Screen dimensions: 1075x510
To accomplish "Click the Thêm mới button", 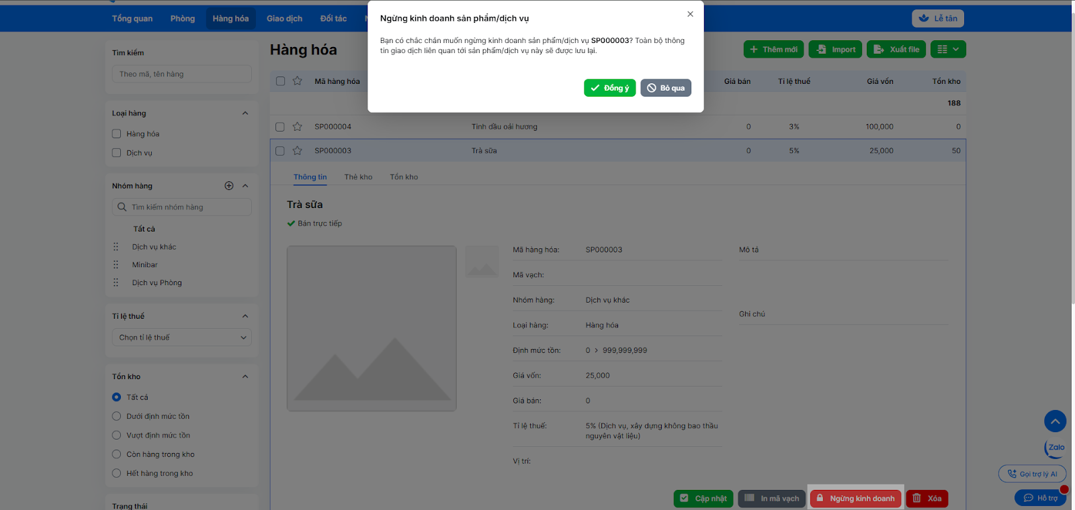I will 773,49.
